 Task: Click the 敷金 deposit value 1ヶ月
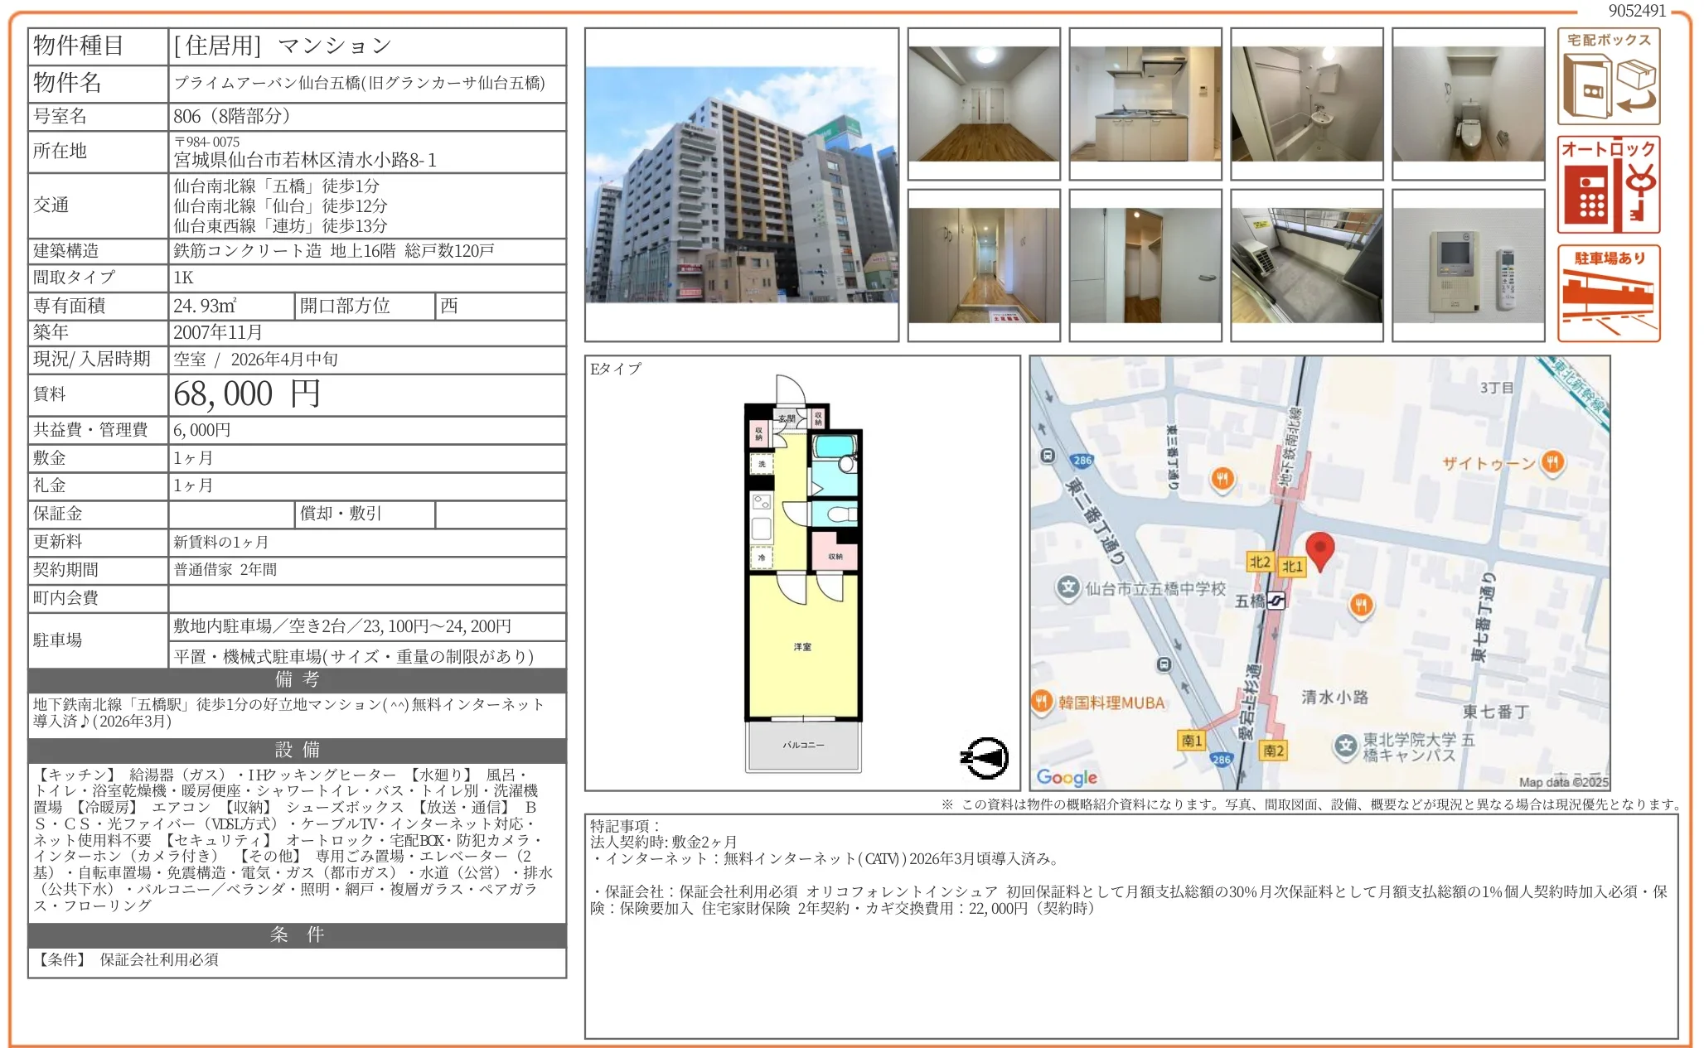tap(193, 458)
